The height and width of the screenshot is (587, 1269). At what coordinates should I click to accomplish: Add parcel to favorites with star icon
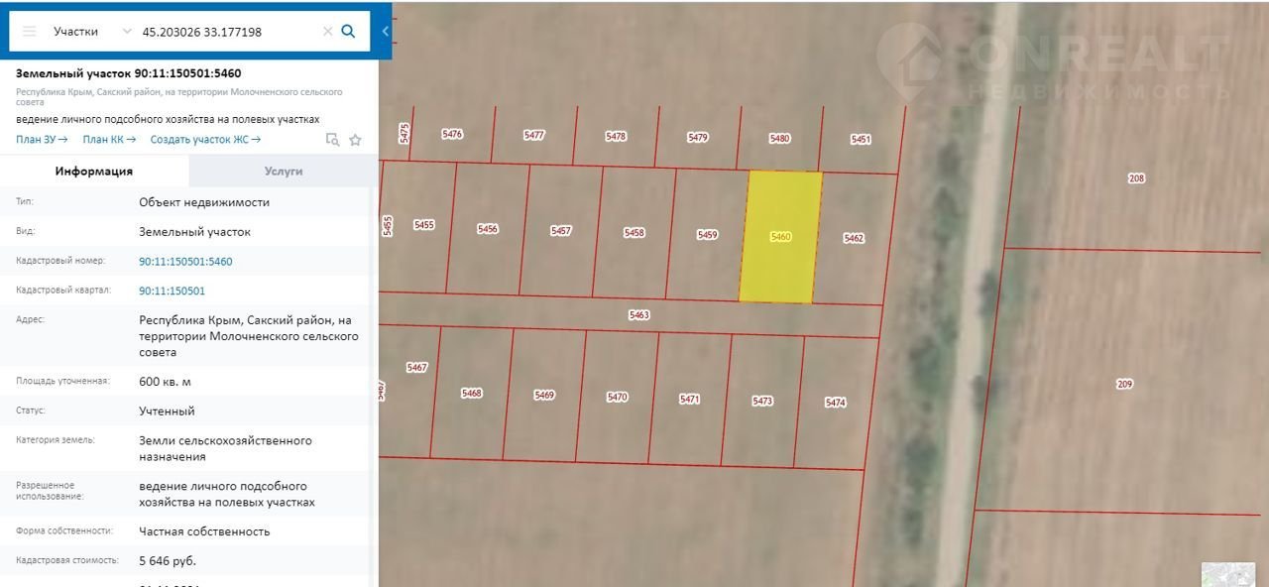pyautogui.click(x=355, y=140)
